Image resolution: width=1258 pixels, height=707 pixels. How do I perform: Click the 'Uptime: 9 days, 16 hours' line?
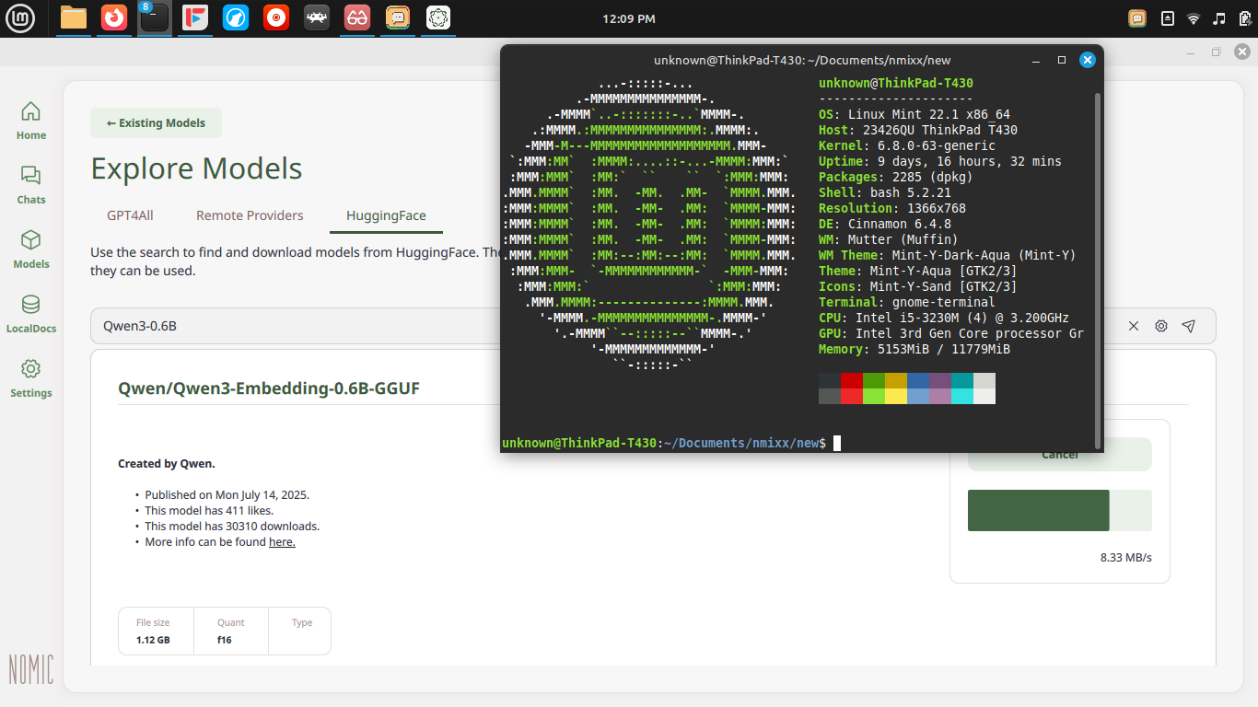click(940, 161)
